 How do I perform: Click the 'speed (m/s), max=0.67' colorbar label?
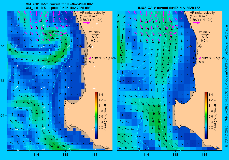pos(215,116)
